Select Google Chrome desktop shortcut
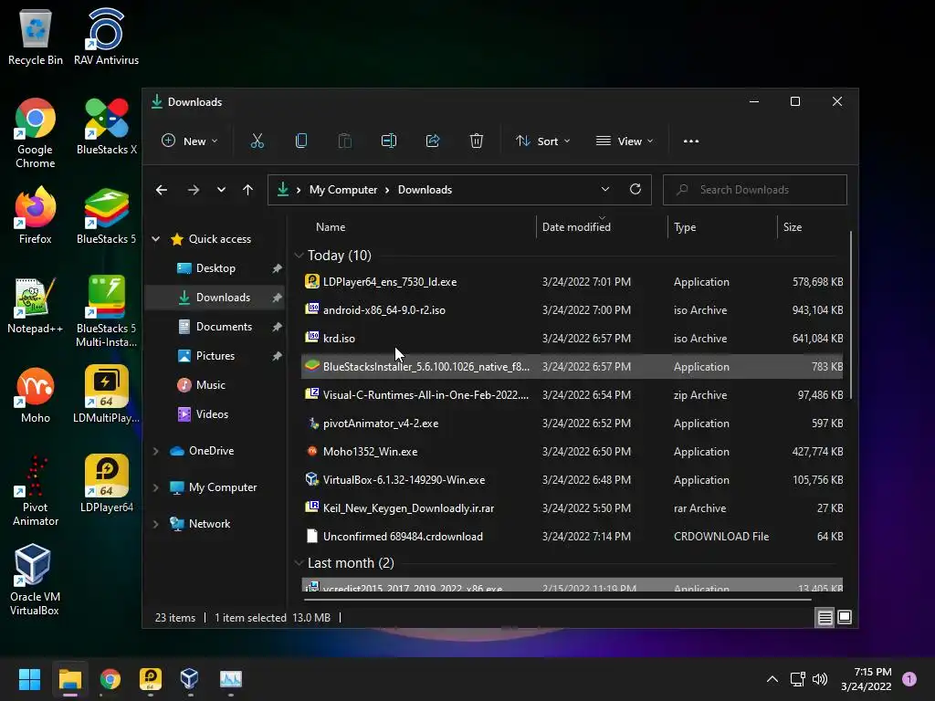This screenshot has height=701, width=935. pos(36,133)
